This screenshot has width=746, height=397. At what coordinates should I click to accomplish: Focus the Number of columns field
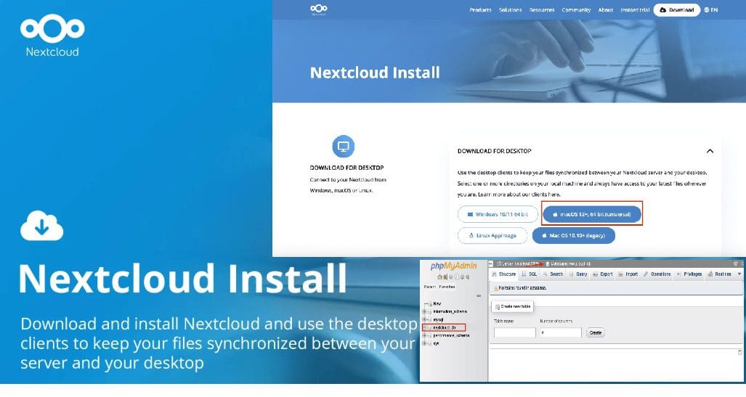pos(561,333)
